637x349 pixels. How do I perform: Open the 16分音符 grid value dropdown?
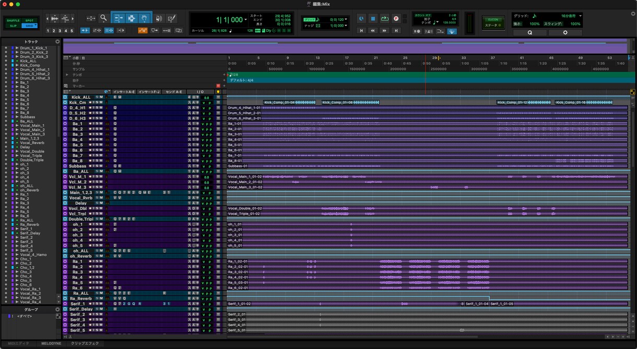580,16
